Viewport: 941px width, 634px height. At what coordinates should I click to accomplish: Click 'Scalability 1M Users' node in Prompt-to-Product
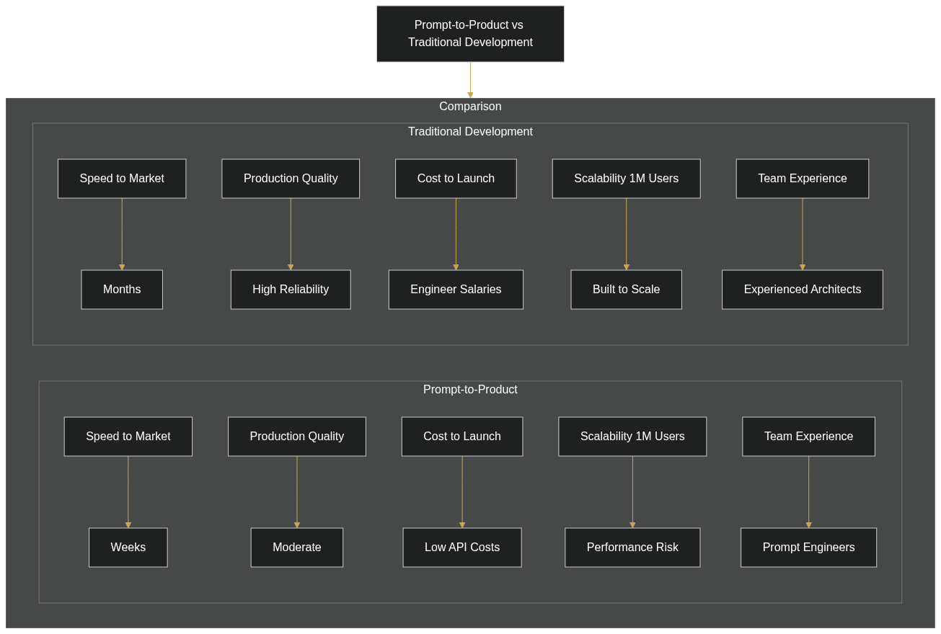click(x=632, y=437)
